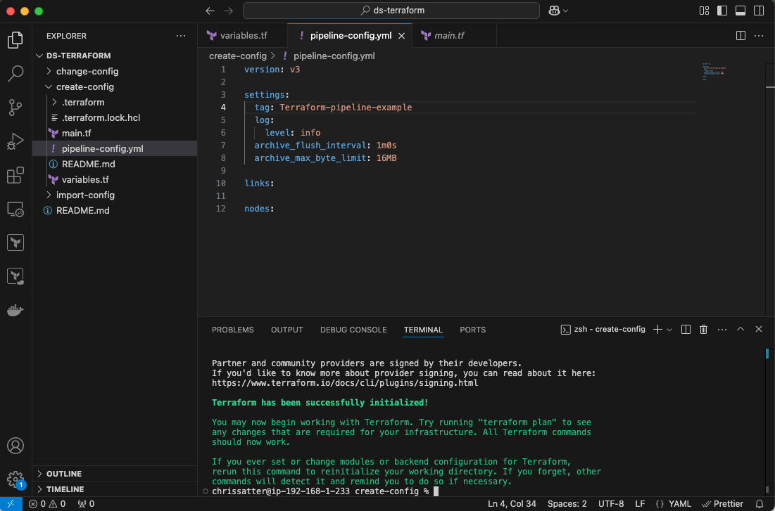Open Run and Debug view

[x=15, y=141]
